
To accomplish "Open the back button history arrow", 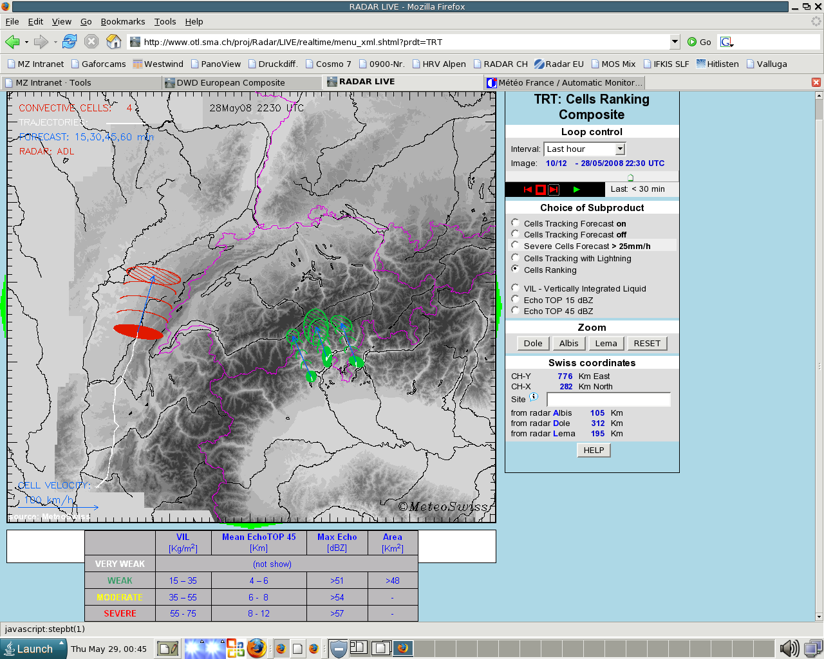I will click(x=26, y=42).
